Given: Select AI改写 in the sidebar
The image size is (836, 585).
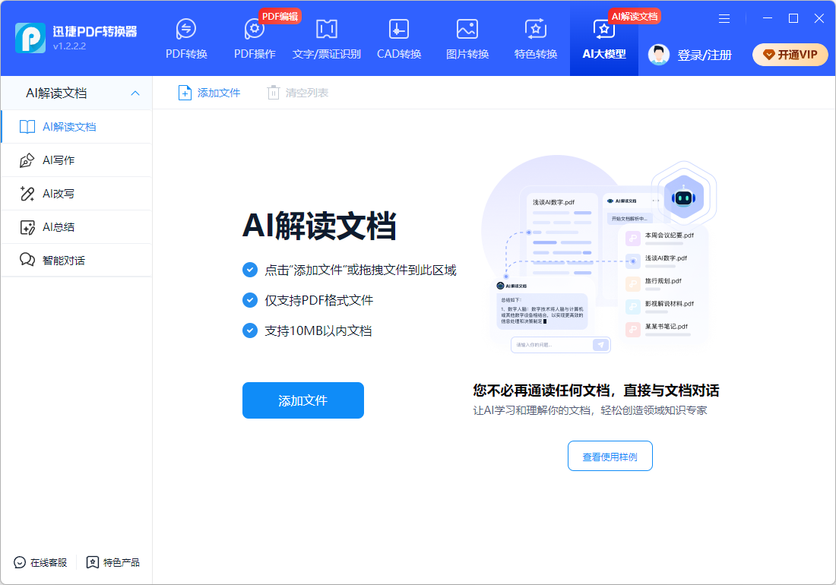Looking at the screenshot, I should click(x=77, y=194).
